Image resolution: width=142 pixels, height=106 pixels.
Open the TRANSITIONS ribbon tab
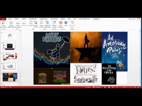pyautogui.click(x=33, y=19)
